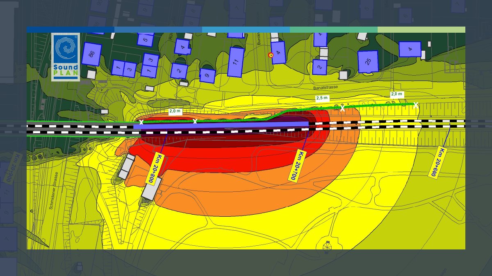
Task: Select building 1 attached left of building 3
Action: coord(118,67)
